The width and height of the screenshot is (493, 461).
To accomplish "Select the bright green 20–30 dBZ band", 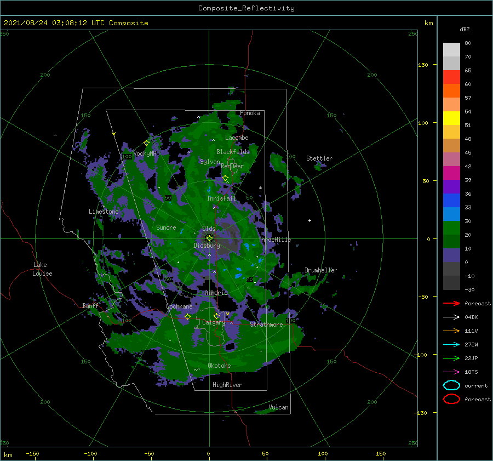I will click(x=451, y=228).
